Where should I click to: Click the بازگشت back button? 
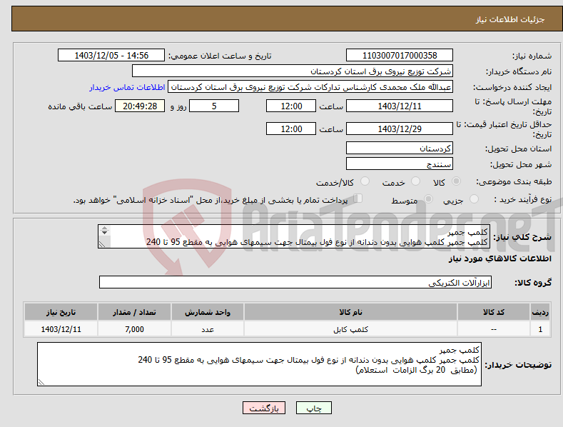264,408
